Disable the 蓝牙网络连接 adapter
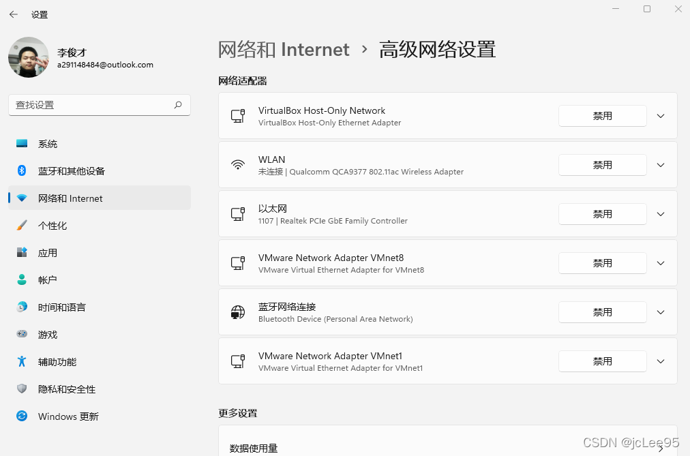This screenshot has height=456, width=690. [x=603, y=312]
